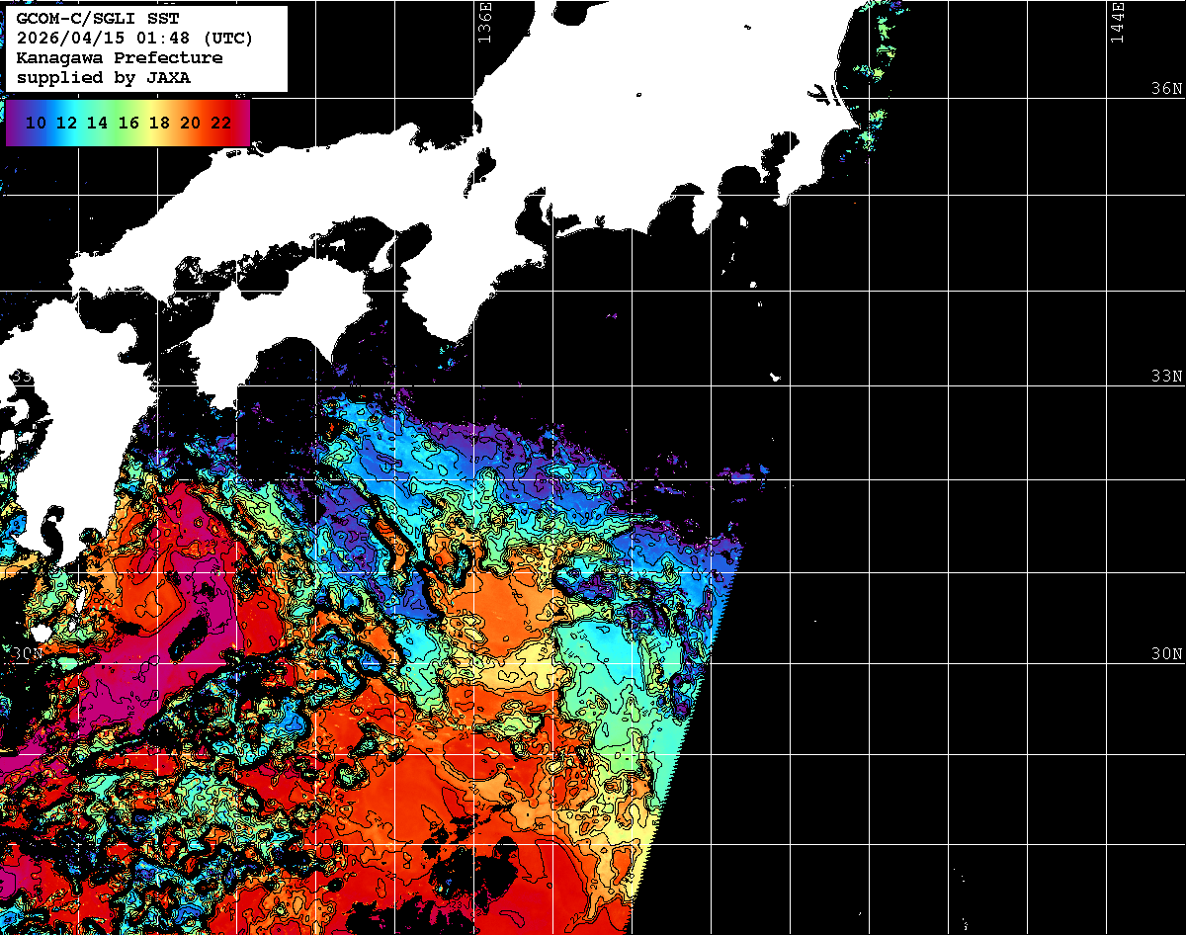Click the 12 value on color scale

pos(66,124)
